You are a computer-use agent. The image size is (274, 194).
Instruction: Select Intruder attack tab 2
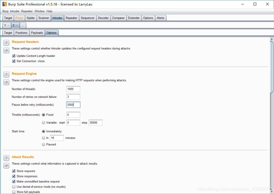(x=13, y=25)
